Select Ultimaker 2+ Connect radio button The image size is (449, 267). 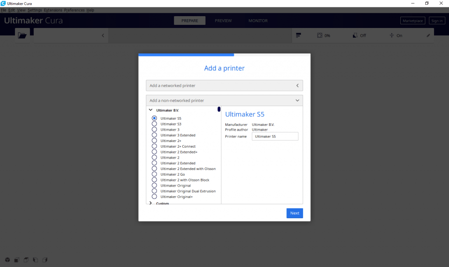[154, 146]
